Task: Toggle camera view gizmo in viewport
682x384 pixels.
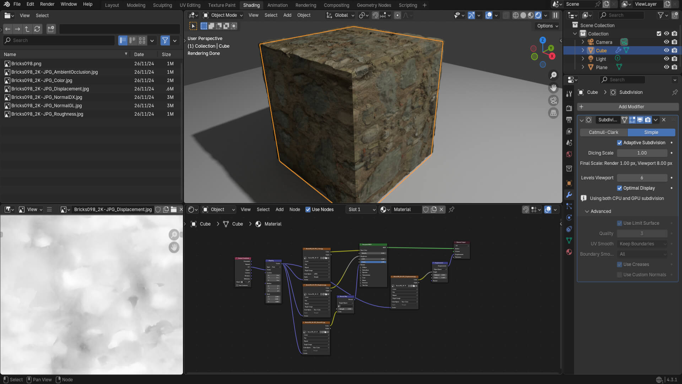Action: click(553, 100)
